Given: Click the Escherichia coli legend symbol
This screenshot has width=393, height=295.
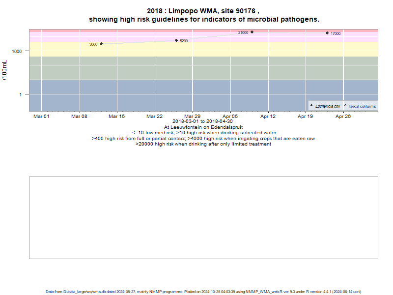Looking at the screenshot, I should [x=311, y=106].
